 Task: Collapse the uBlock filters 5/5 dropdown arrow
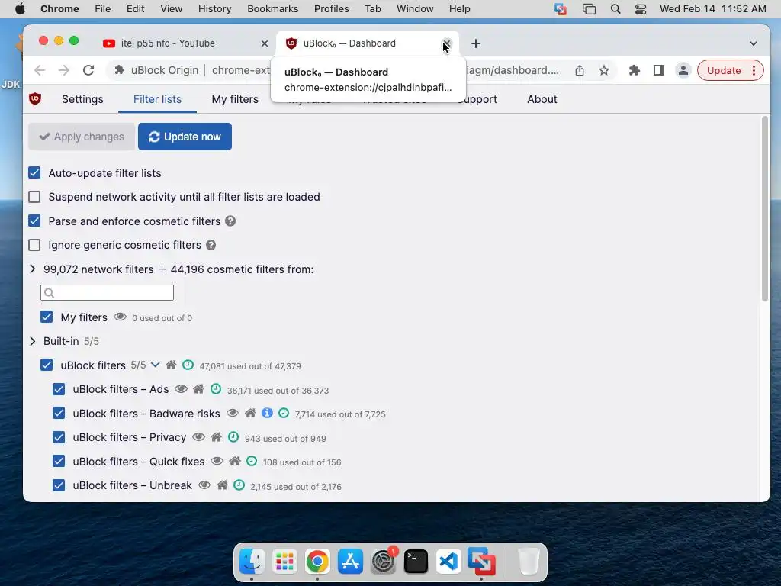155,365
